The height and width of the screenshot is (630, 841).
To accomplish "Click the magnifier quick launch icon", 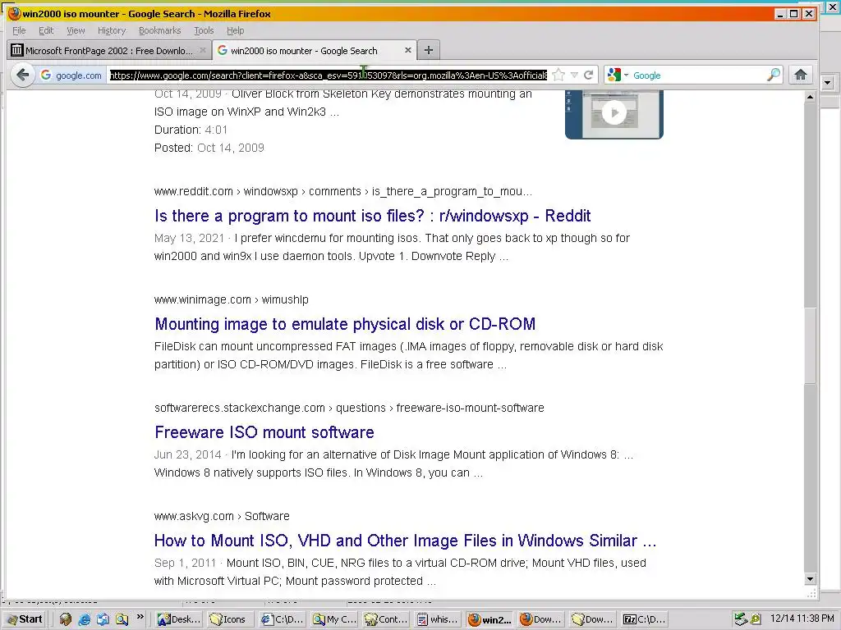I will (x=122, y=619).
